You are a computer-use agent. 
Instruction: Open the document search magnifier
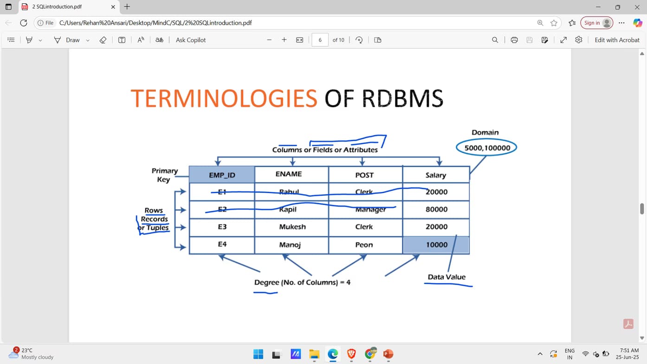click(x=495, y=40)
